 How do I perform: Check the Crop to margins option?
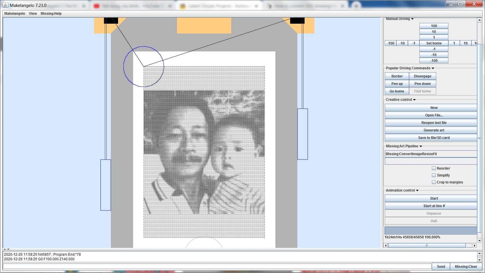click(434, 182)
